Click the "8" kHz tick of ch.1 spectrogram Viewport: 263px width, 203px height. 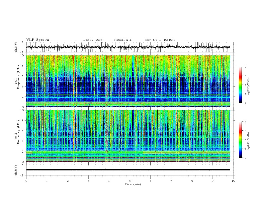(24, 66)
